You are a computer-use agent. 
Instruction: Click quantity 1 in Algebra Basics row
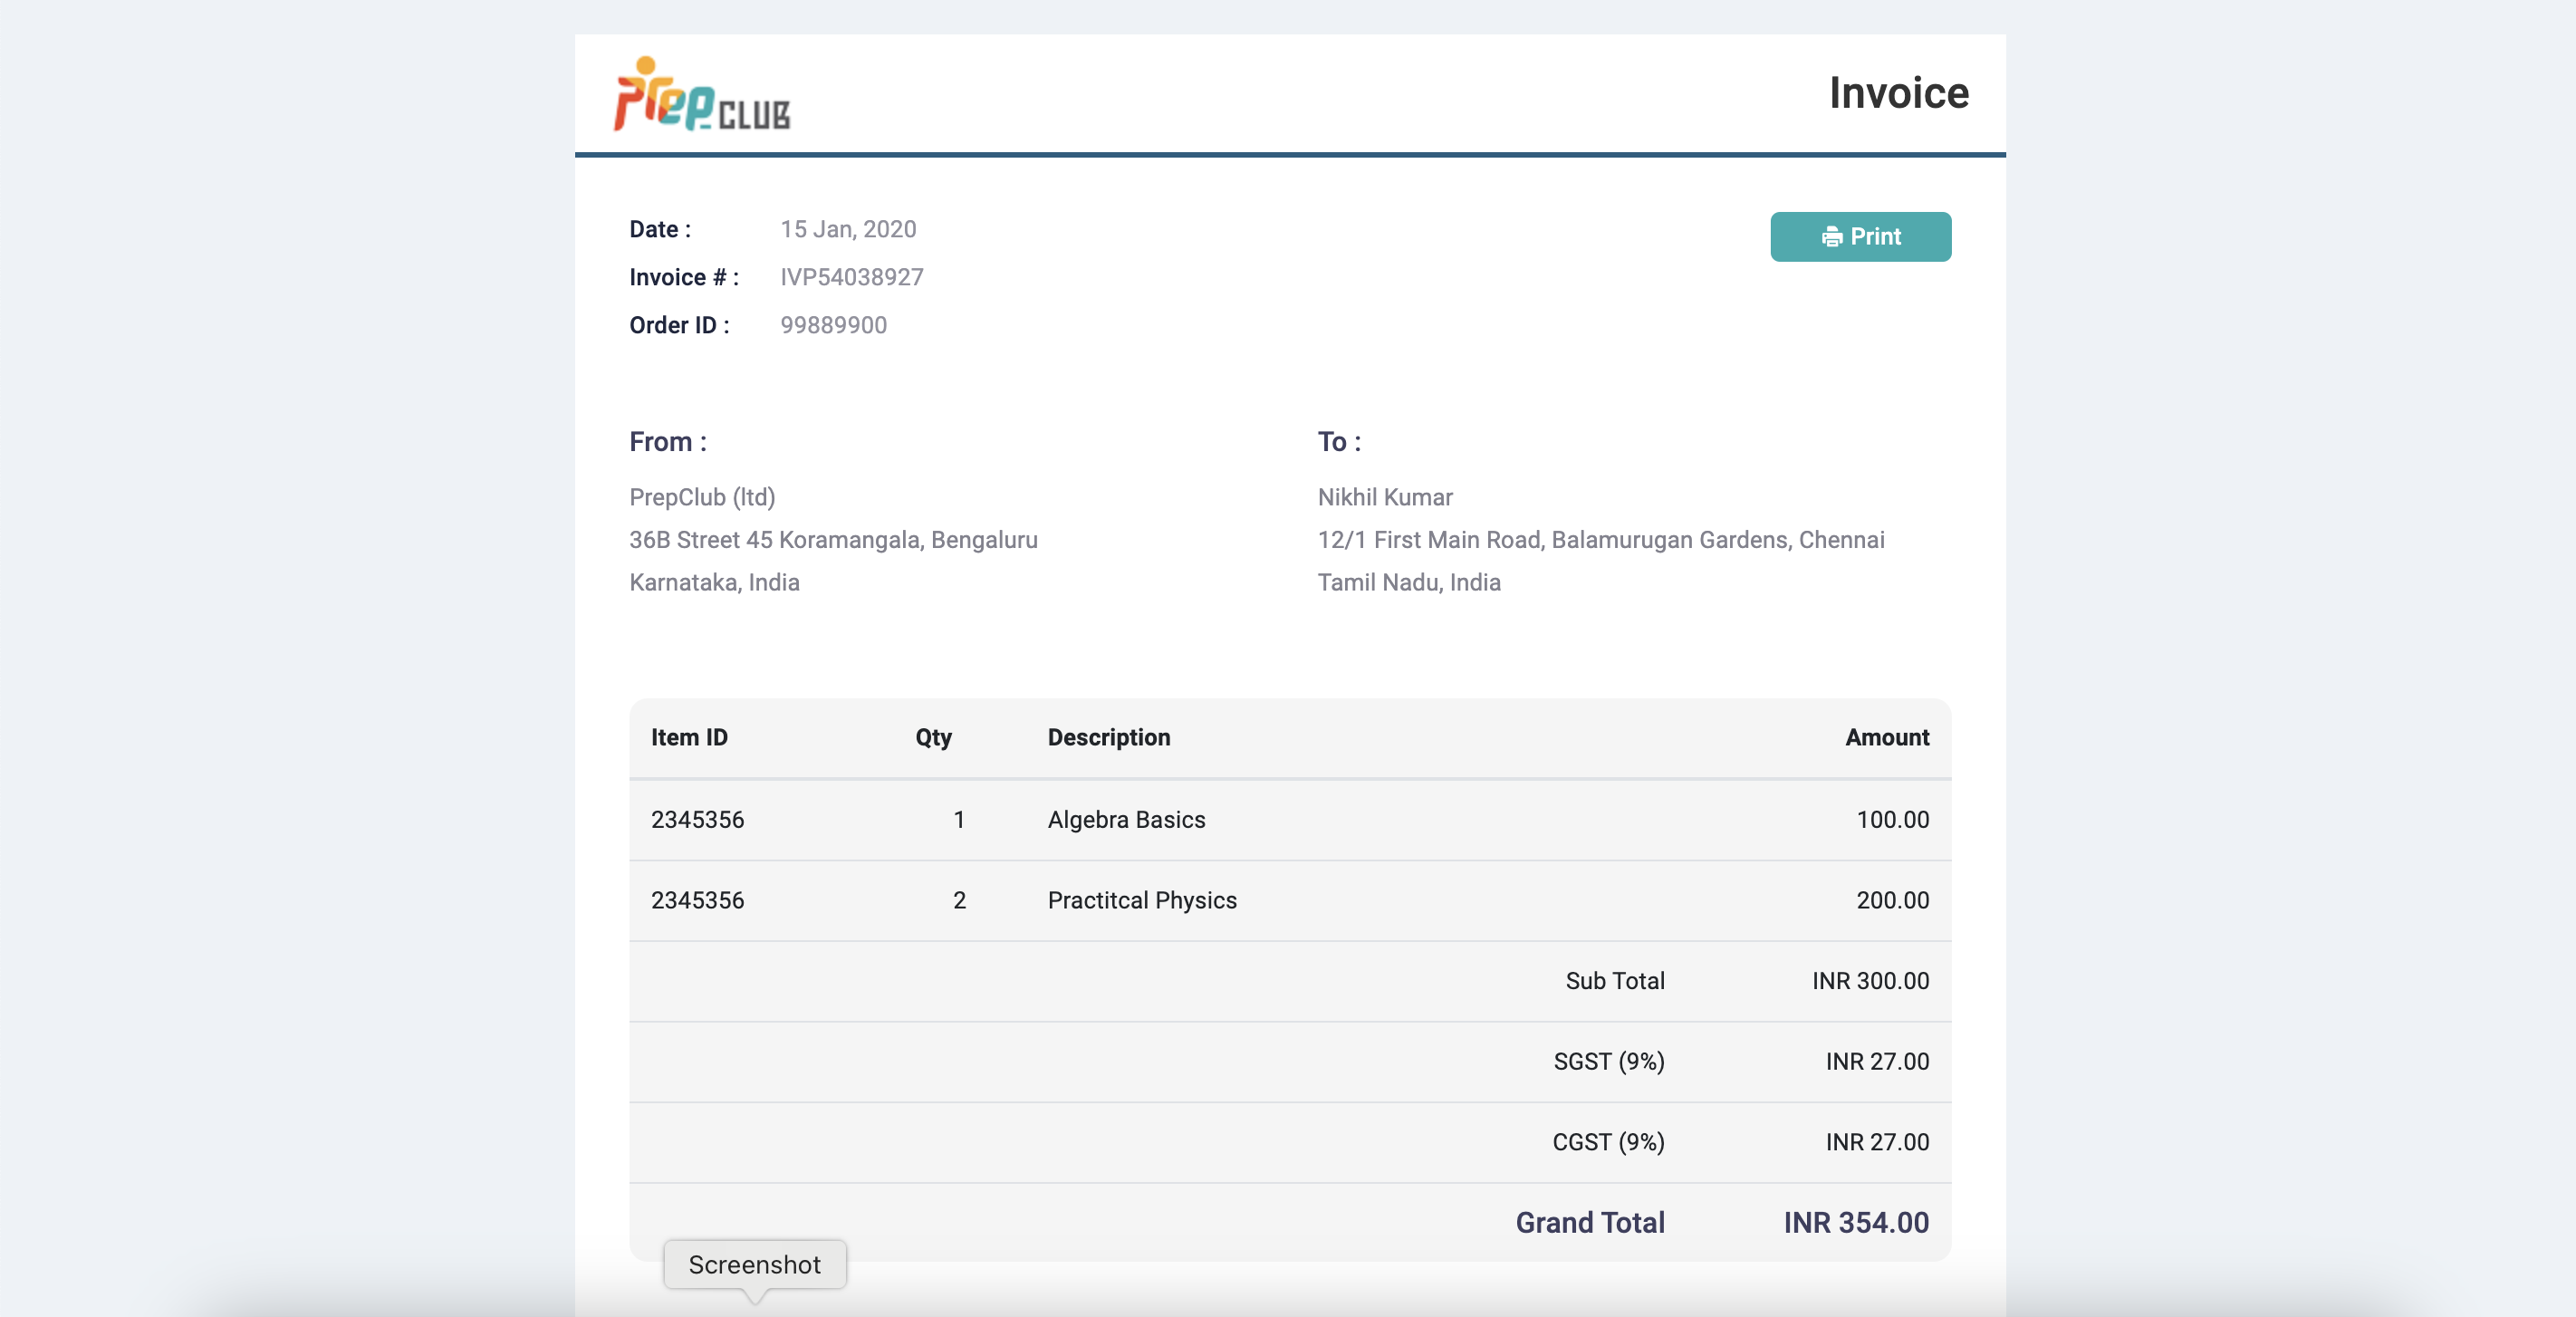[x=958, y=819]
